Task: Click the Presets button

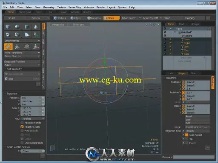Action: click(38, 18)
